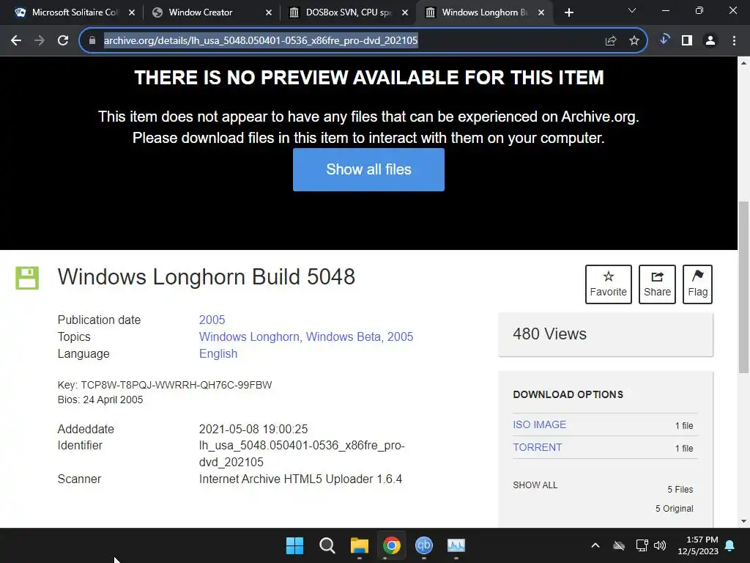750x563 pixels.
Task: Click the Windows Longhorn Build 5048 title
Action: click(206, 276)
